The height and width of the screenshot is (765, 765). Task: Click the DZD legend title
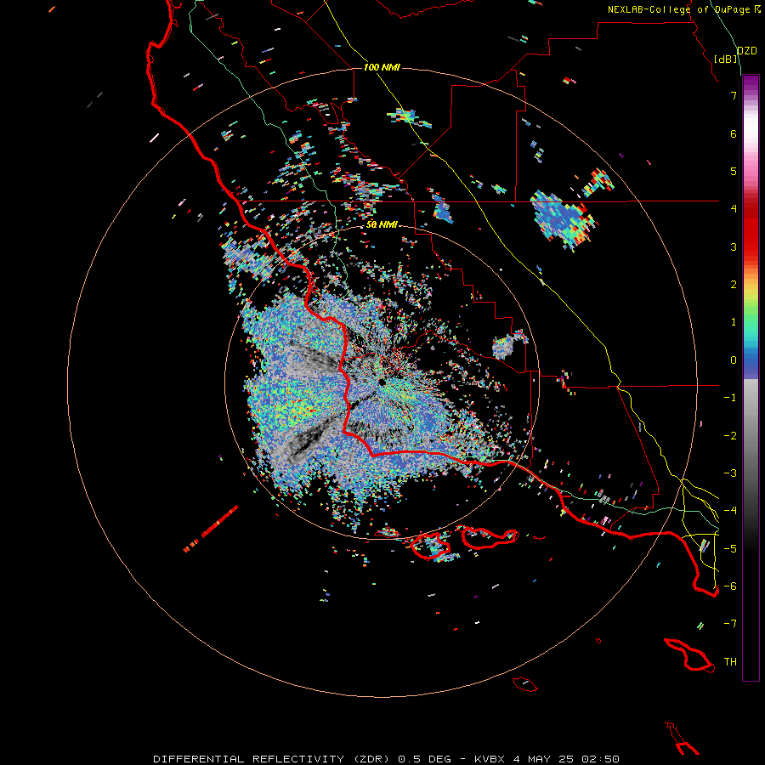[746, 51]
